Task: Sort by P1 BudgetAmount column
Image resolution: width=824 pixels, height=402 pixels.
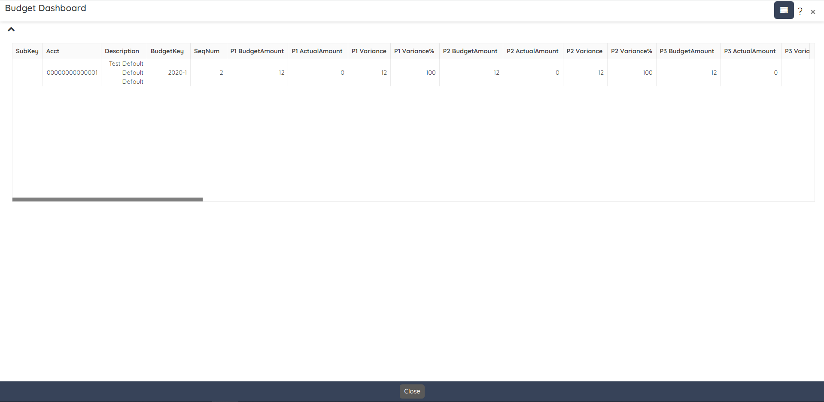Action: point(257,51)
